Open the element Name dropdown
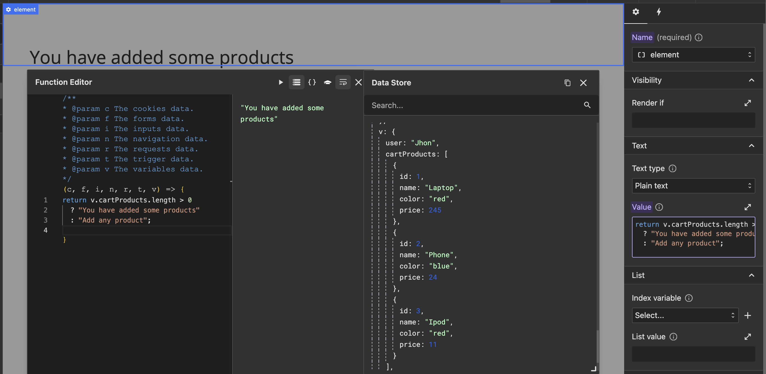Screen dimensions: 766x374 [x=693, y=55]
